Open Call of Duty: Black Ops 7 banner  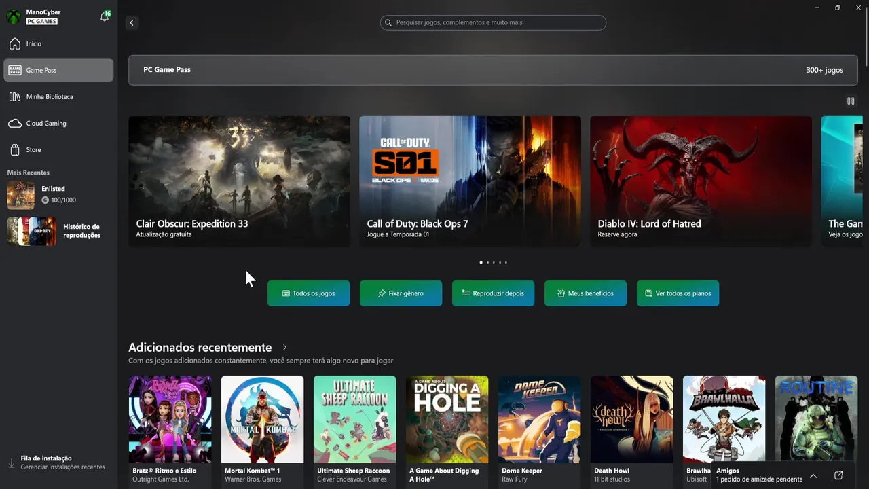470,181
